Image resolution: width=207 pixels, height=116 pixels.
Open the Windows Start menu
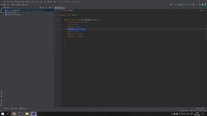tap(3, 114)
